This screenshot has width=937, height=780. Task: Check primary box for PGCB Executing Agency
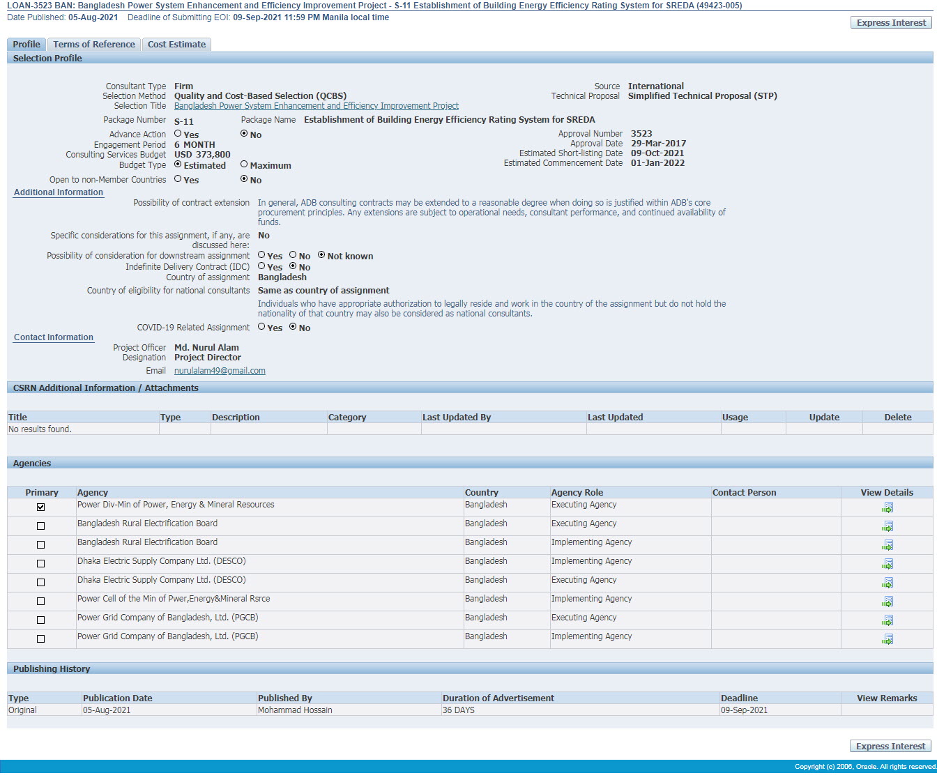coord(40,620)
